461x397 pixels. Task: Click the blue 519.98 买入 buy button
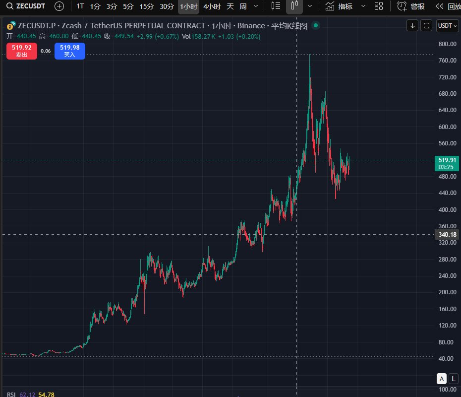pos(70,51)
